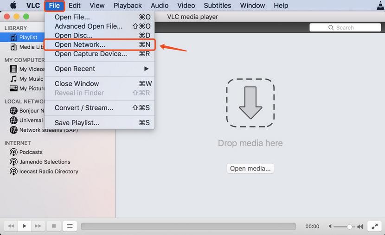Image resolution: width=385 pixels, height=235 pixels.
Task: Open the VLC application menu
Action: [x=33, y=6]
